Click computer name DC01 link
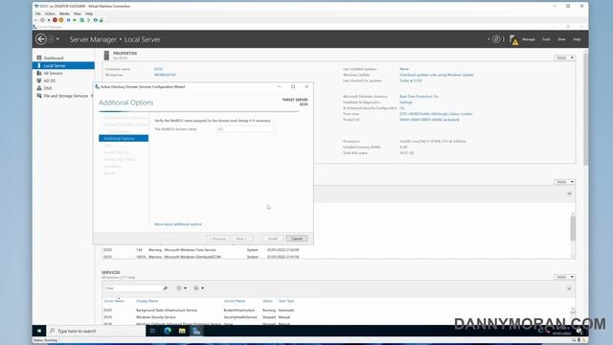Viewport: 613px width, 345px height. (158, 69)
